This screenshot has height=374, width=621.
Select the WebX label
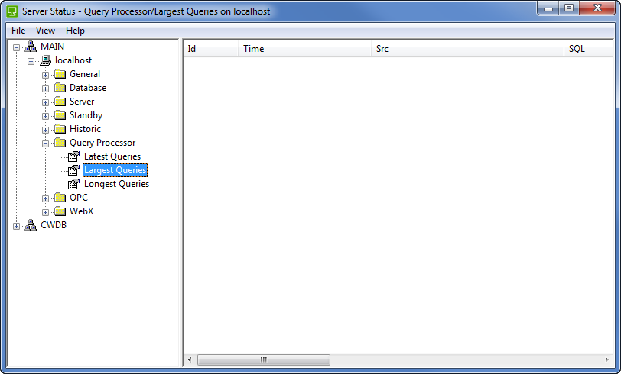pos(81,211)
